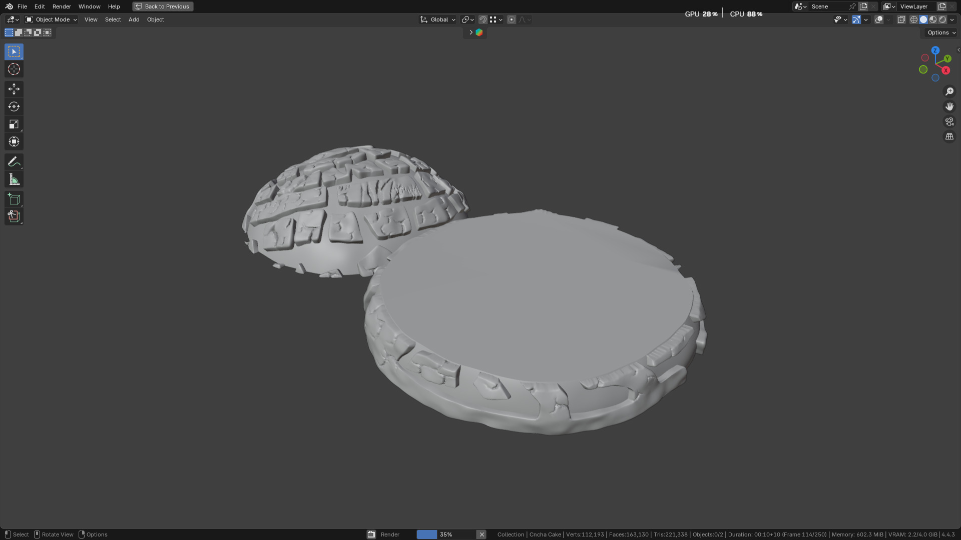Open the viewport View menu
Screen dimensions: 961x540
click(91, 19)
